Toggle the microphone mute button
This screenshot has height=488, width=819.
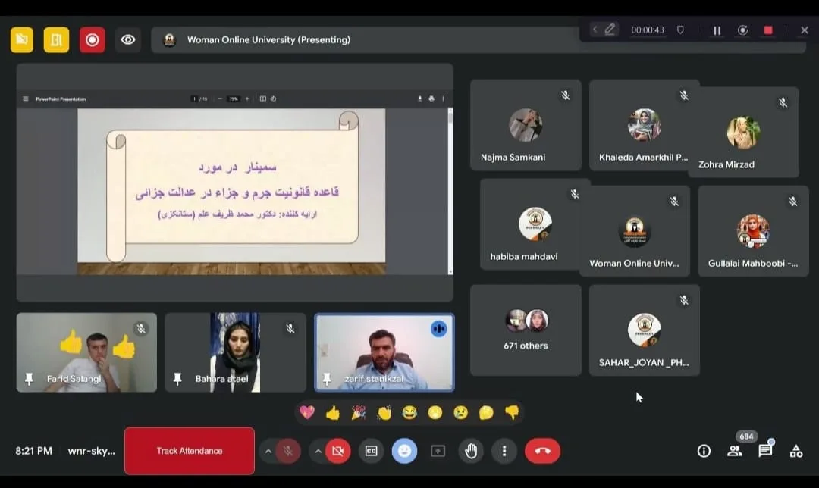tap(288, 451)
